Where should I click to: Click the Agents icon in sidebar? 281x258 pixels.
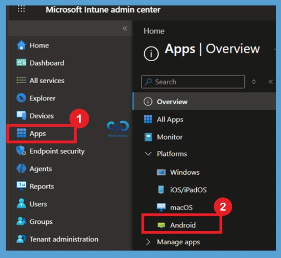tap(21, 168)
